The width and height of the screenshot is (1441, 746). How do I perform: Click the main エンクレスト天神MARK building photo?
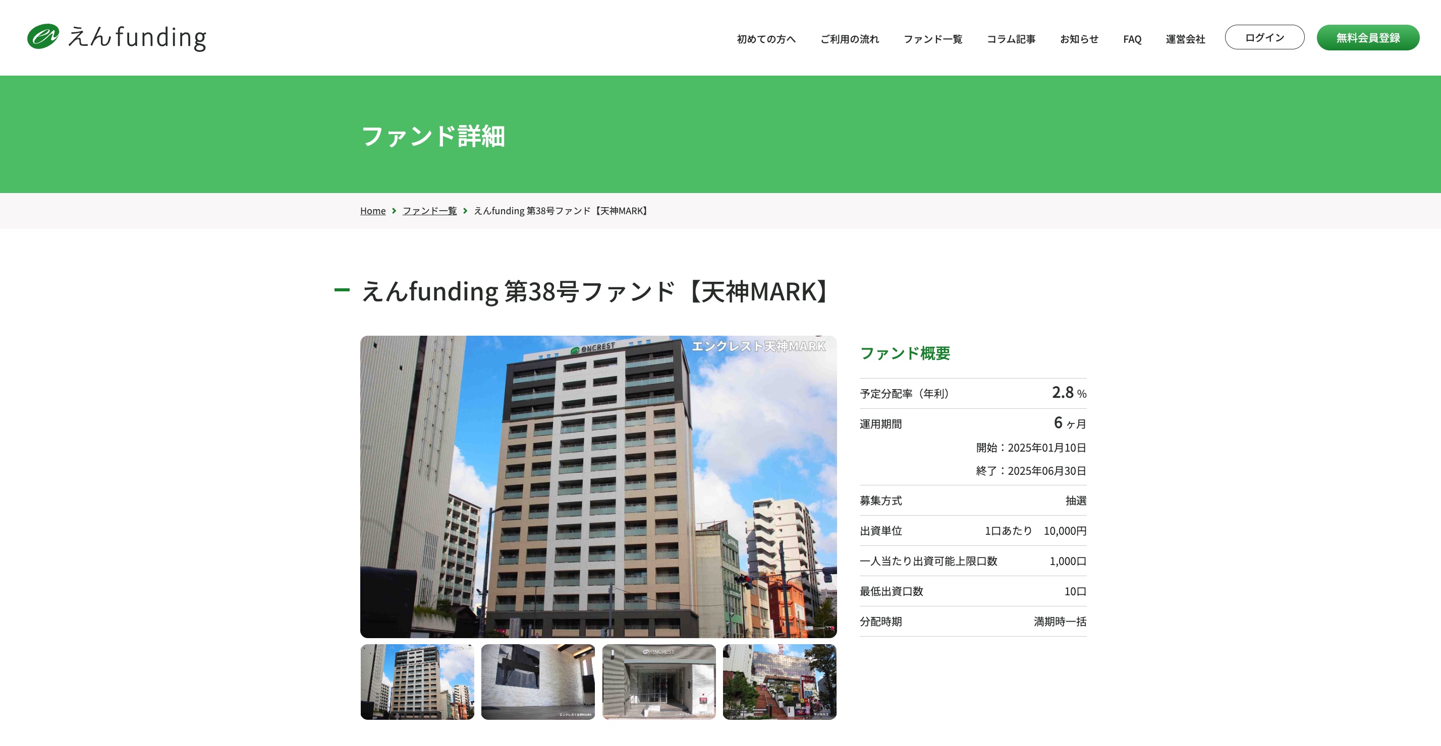click(598, 486)
